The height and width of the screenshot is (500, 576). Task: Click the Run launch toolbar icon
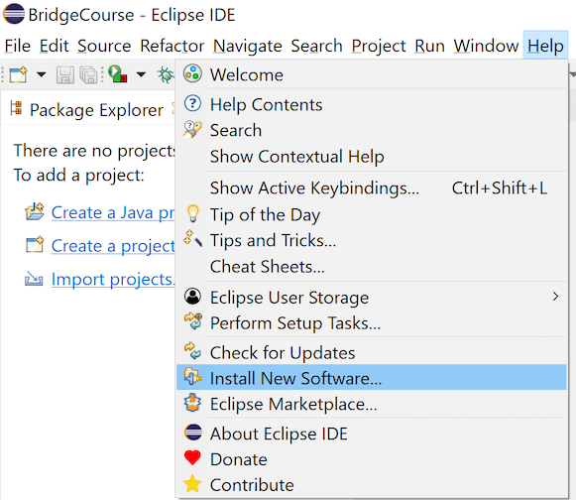118,73
